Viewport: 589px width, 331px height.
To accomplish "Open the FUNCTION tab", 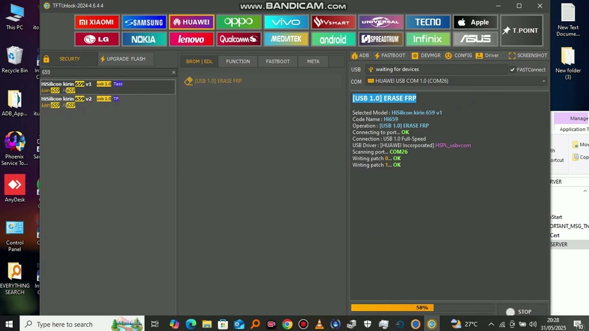I will tap(238, 61).
